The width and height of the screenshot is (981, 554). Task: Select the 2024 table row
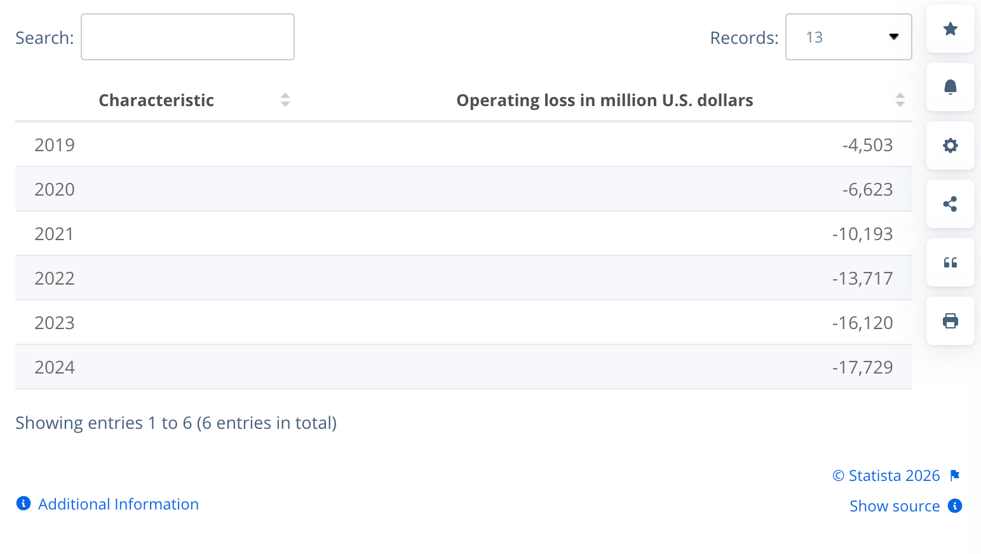tap(463, 367)
